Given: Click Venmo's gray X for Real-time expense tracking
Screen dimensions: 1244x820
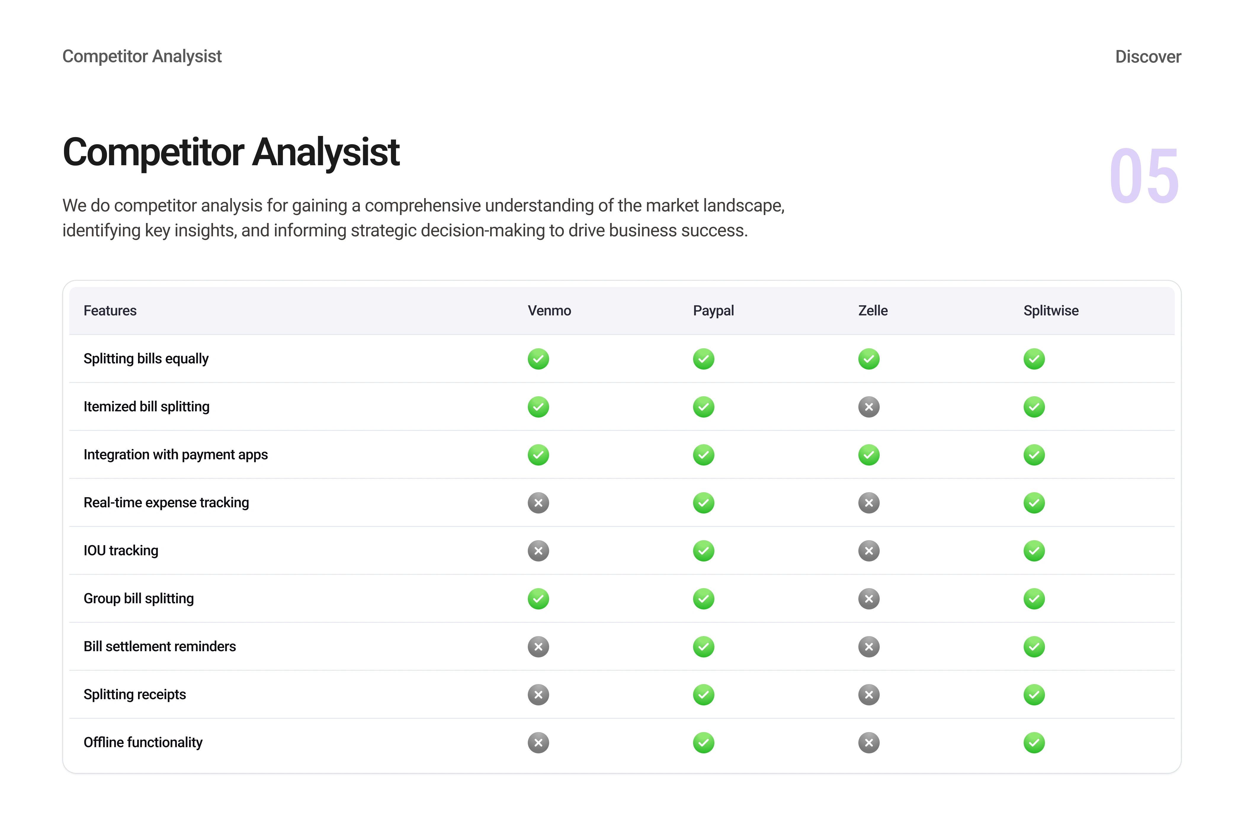Looking at the screenshot, I should click(x=538, y=503).
